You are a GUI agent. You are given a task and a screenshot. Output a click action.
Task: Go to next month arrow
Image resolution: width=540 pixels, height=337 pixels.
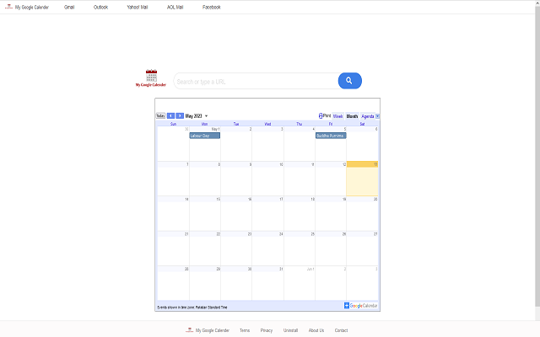point(180,116)
